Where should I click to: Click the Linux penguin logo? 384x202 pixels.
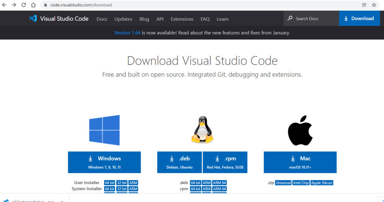(203, 130)
